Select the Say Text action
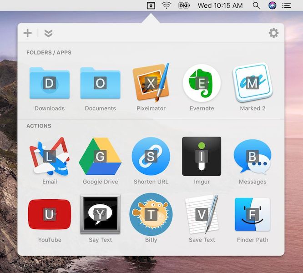 (x=100, y=214)
